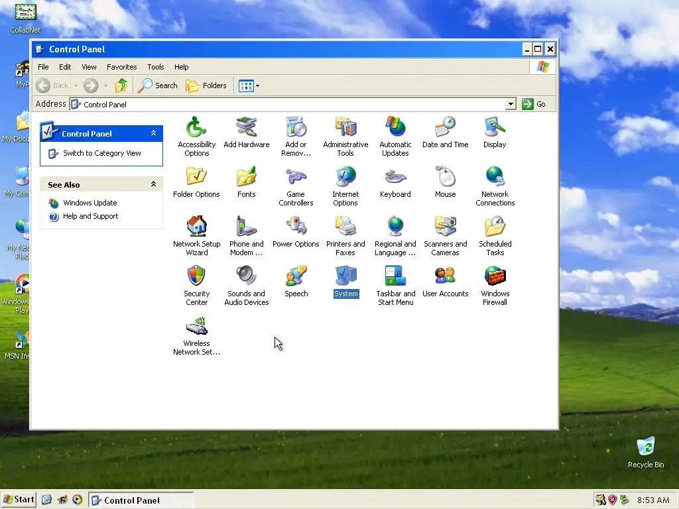Open the View menu
This screenshot has width=679, height=509.
90,67
